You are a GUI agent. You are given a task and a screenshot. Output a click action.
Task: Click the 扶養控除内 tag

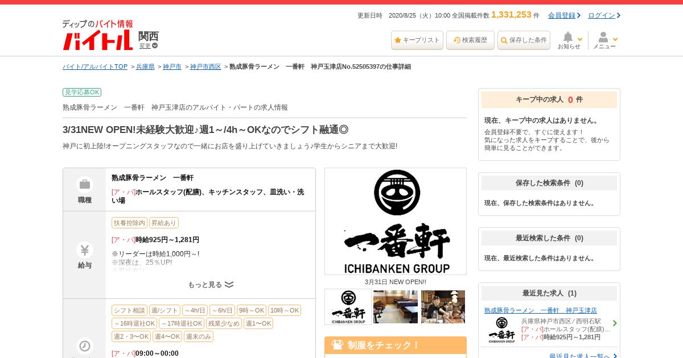click(x=129, y=223)
